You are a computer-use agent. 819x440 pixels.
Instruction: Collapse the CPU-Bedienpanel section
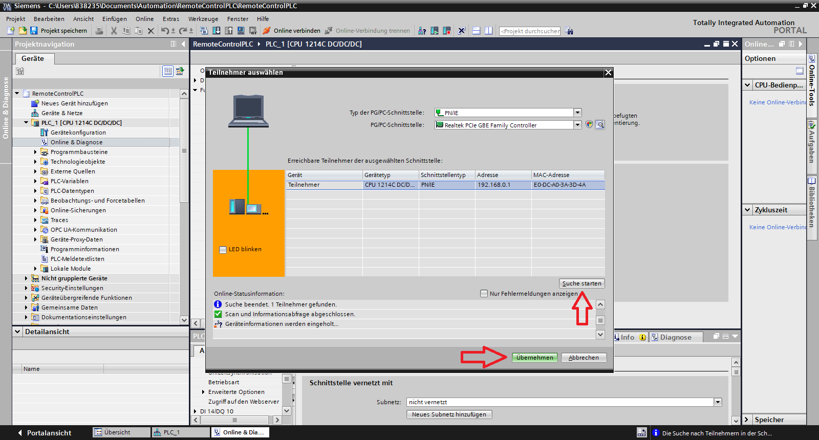click(748, 85)
